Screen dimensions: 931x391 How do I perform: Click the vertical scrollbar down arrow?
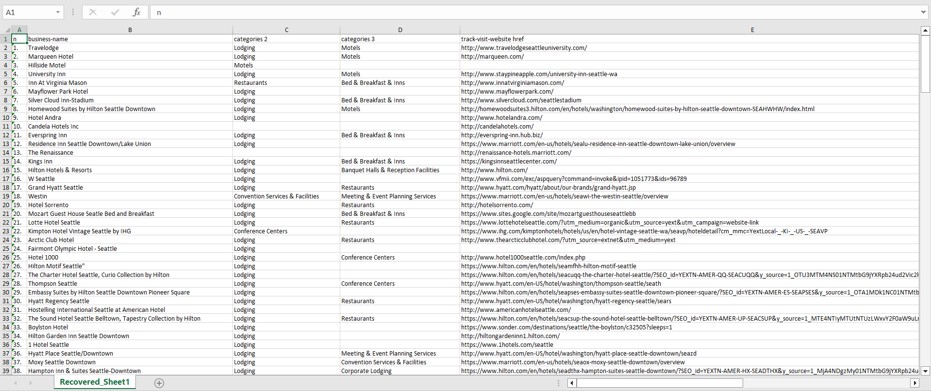pos(925,371)
